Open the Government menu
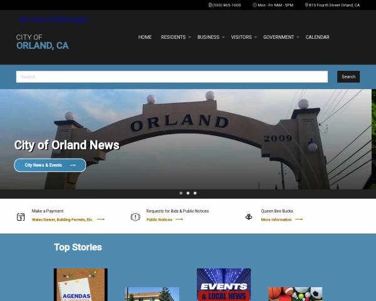The width and height of the screenshot is (376, 301). 279,37
